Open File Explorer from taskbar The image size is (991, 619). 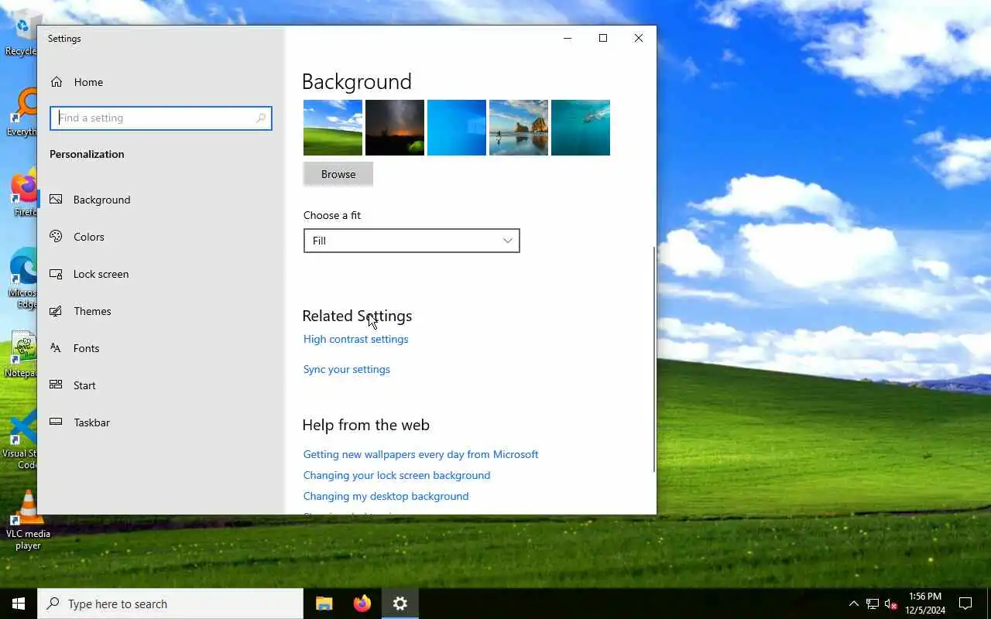(x=324, y=604)
